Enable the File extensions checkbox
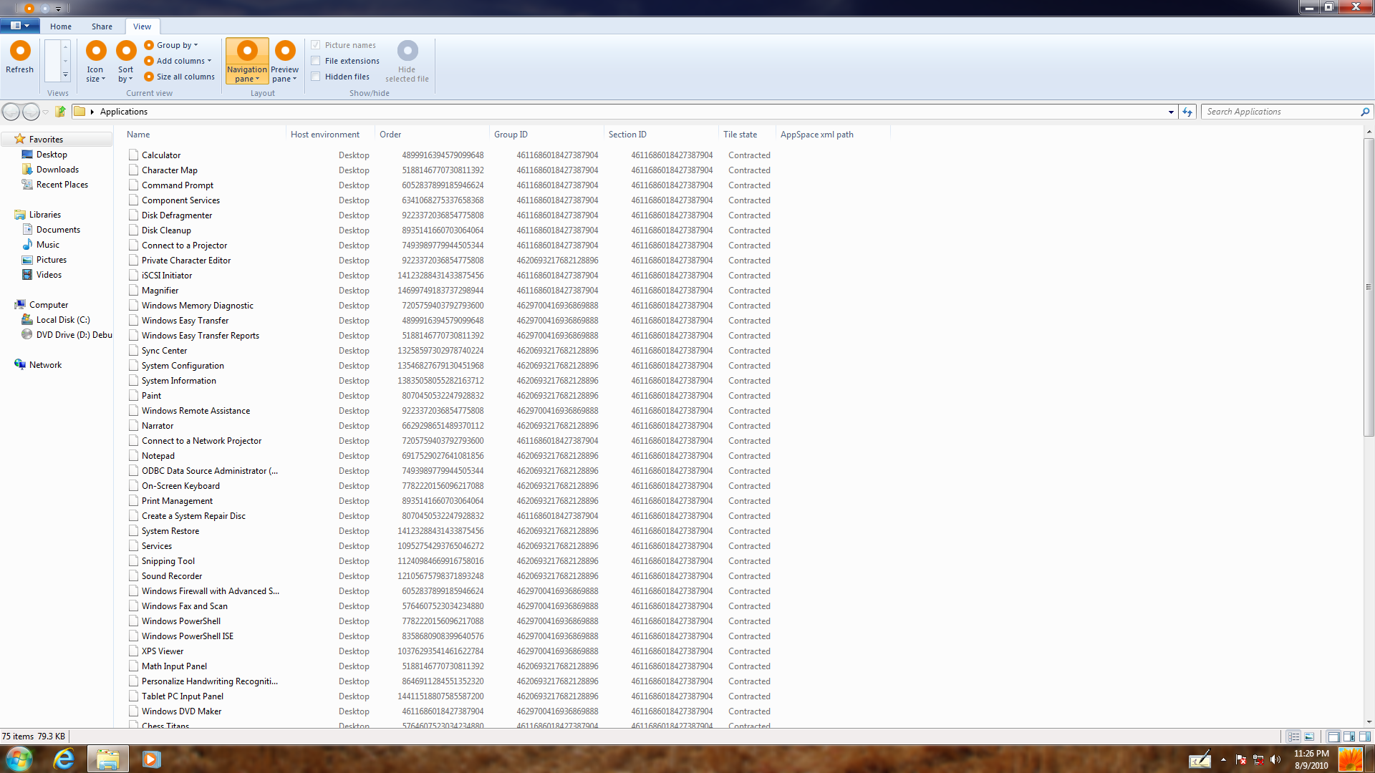The height and width of the screenshot is (773, 1375). click(316, 61)
